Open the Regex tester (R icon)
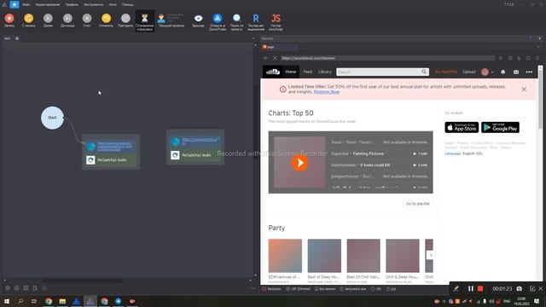 click(256, 21)
